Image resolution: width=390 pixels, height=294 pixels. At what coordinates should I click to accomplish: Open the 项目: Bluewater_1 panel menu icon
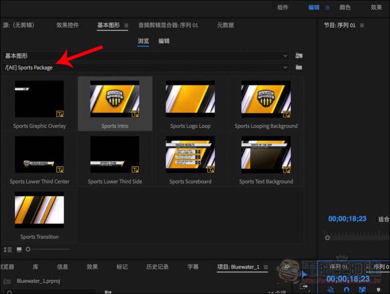pyautogui.click(x=266, y=267)
